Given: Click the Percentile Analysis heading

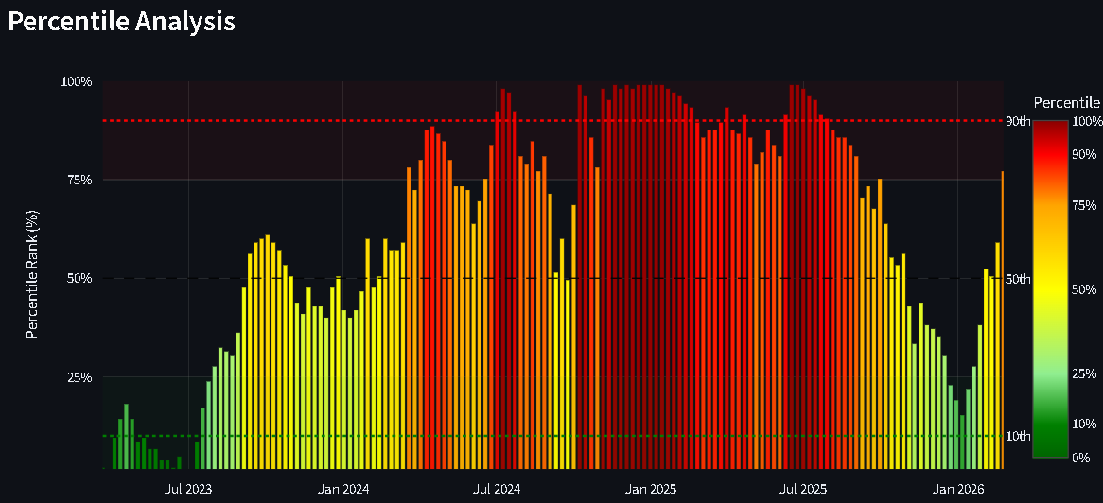Looking at the screenshot, I should (120, 22).
